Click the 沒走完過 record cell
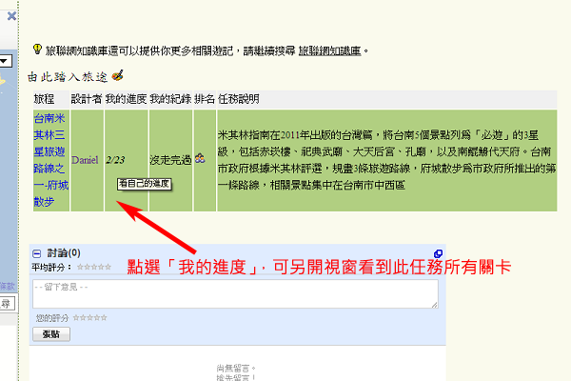This screenshot has width=571, height=381. point(170,160)
